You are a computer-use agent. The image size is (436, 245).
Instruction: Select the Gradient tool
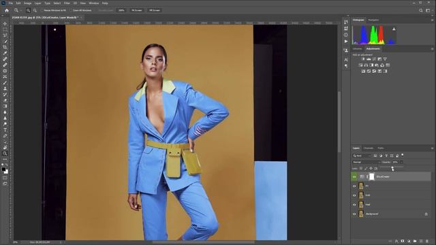point(5,106)
